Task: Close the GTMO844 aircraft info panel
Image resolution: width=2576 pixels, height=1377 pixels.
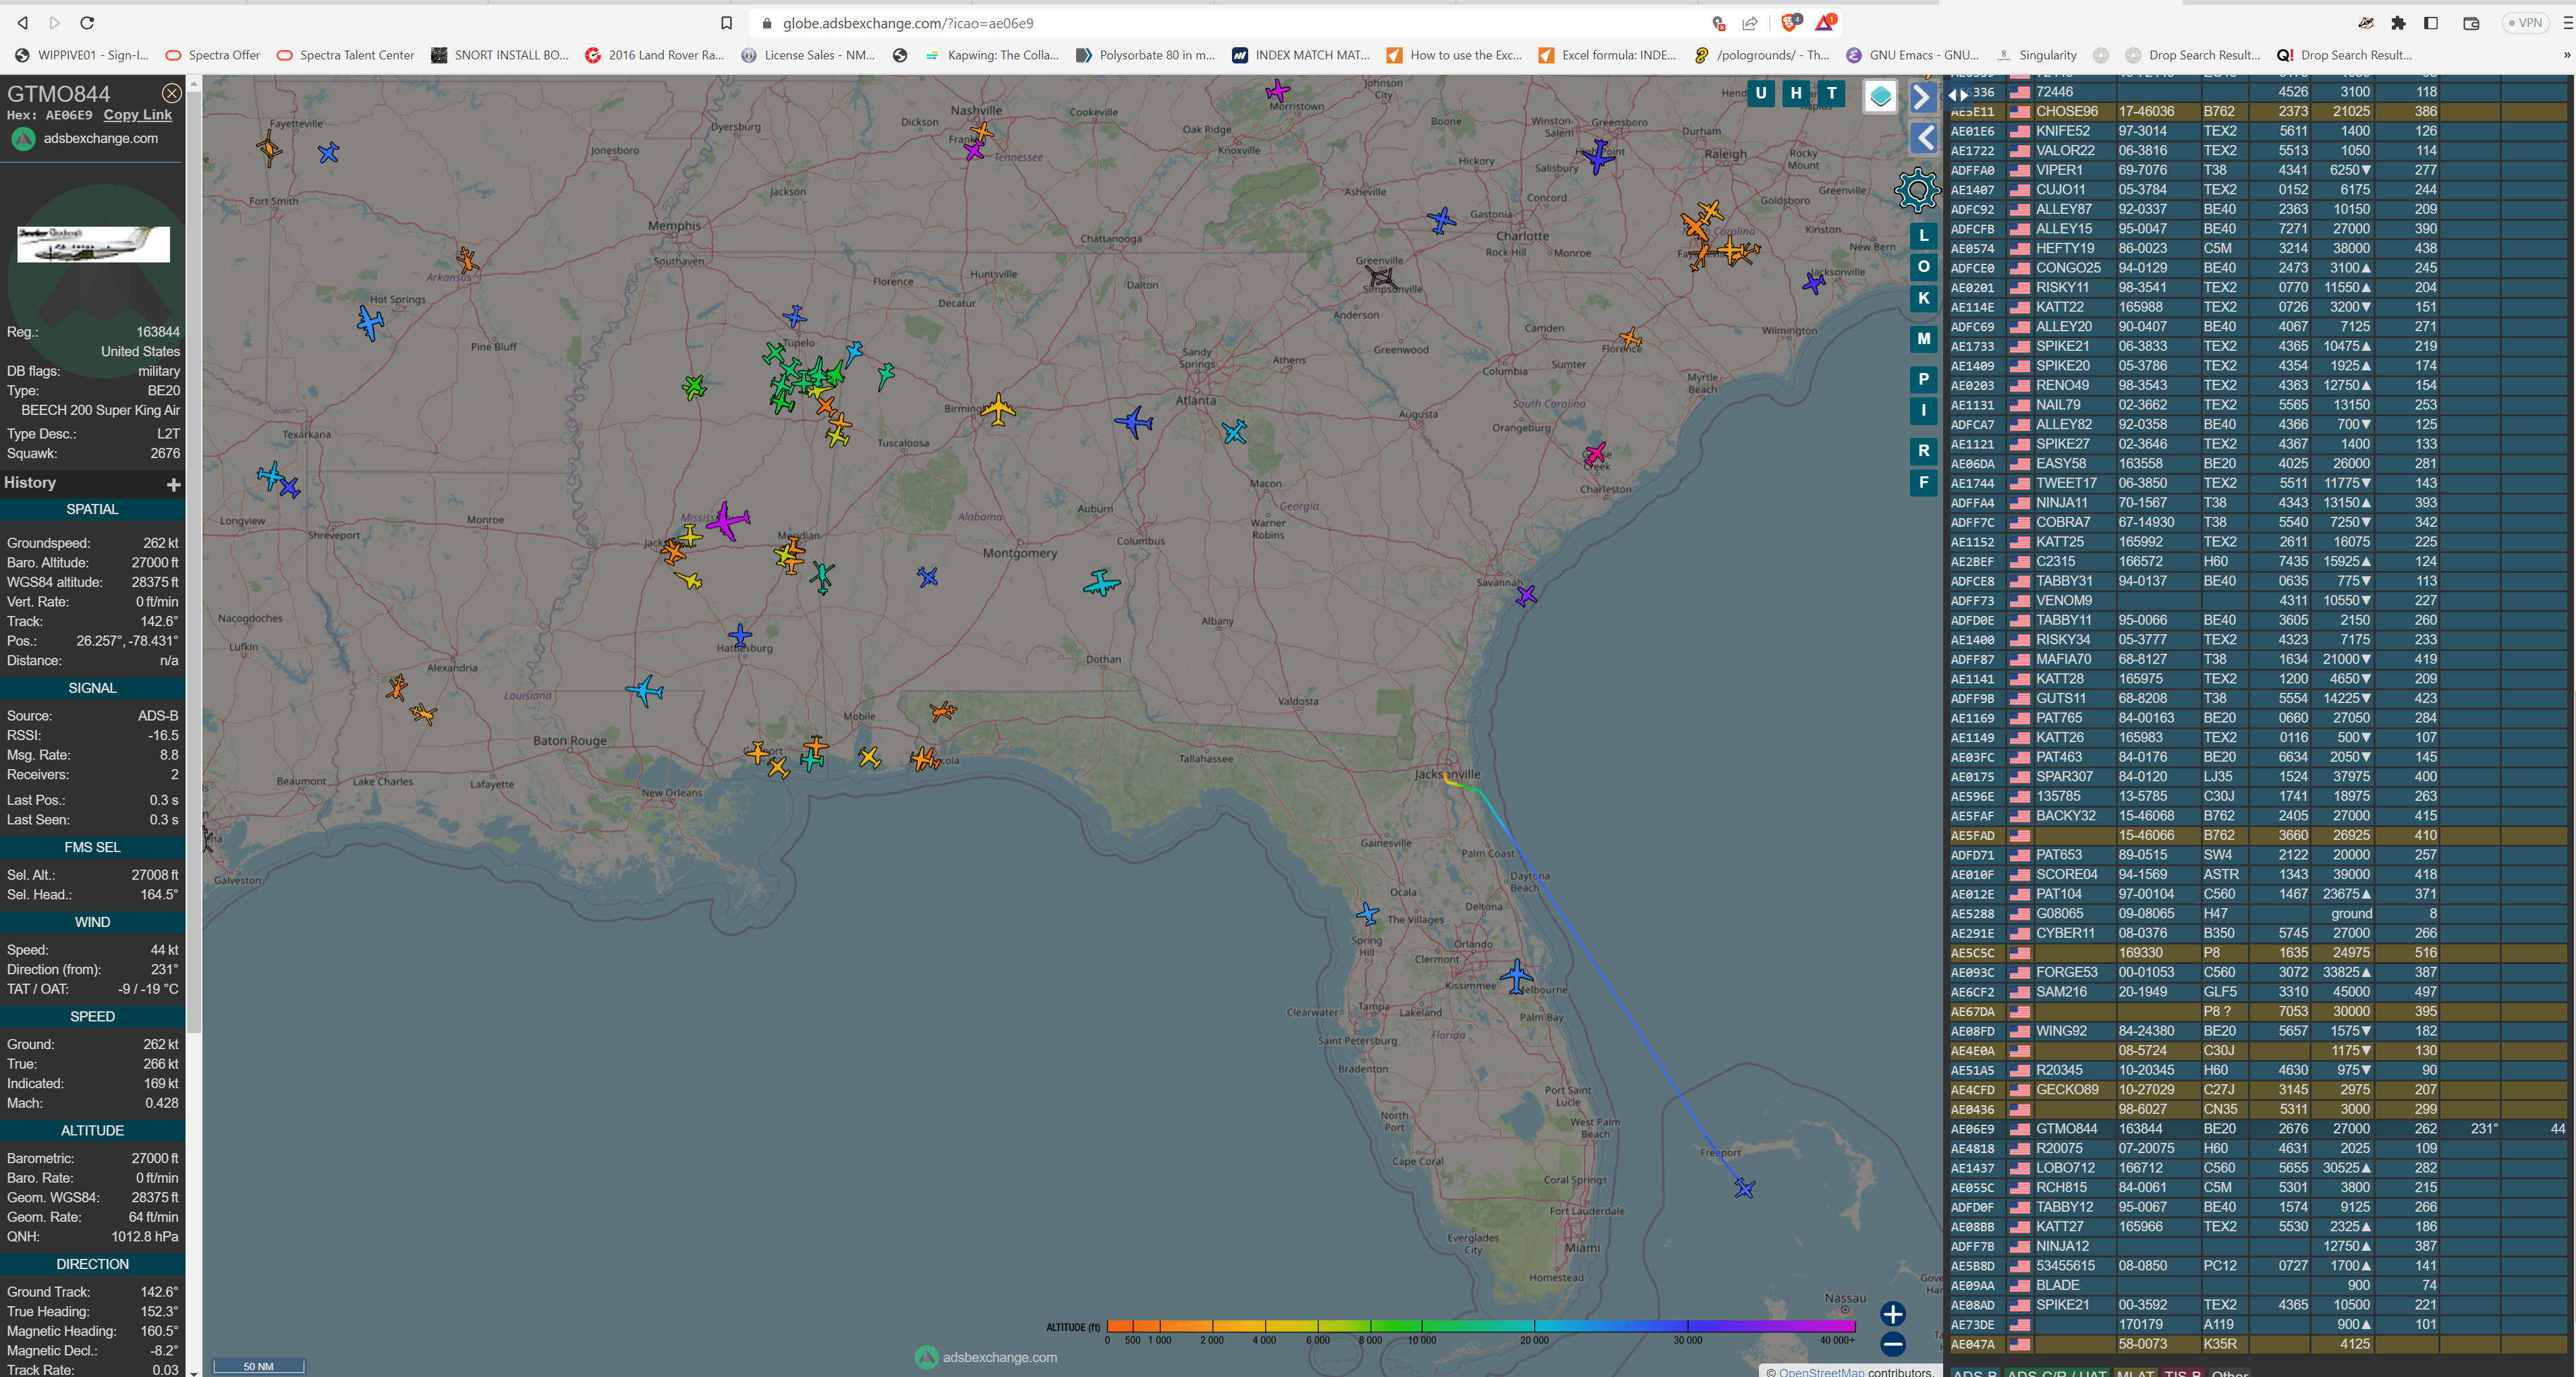Action: [x=172, y=93]
